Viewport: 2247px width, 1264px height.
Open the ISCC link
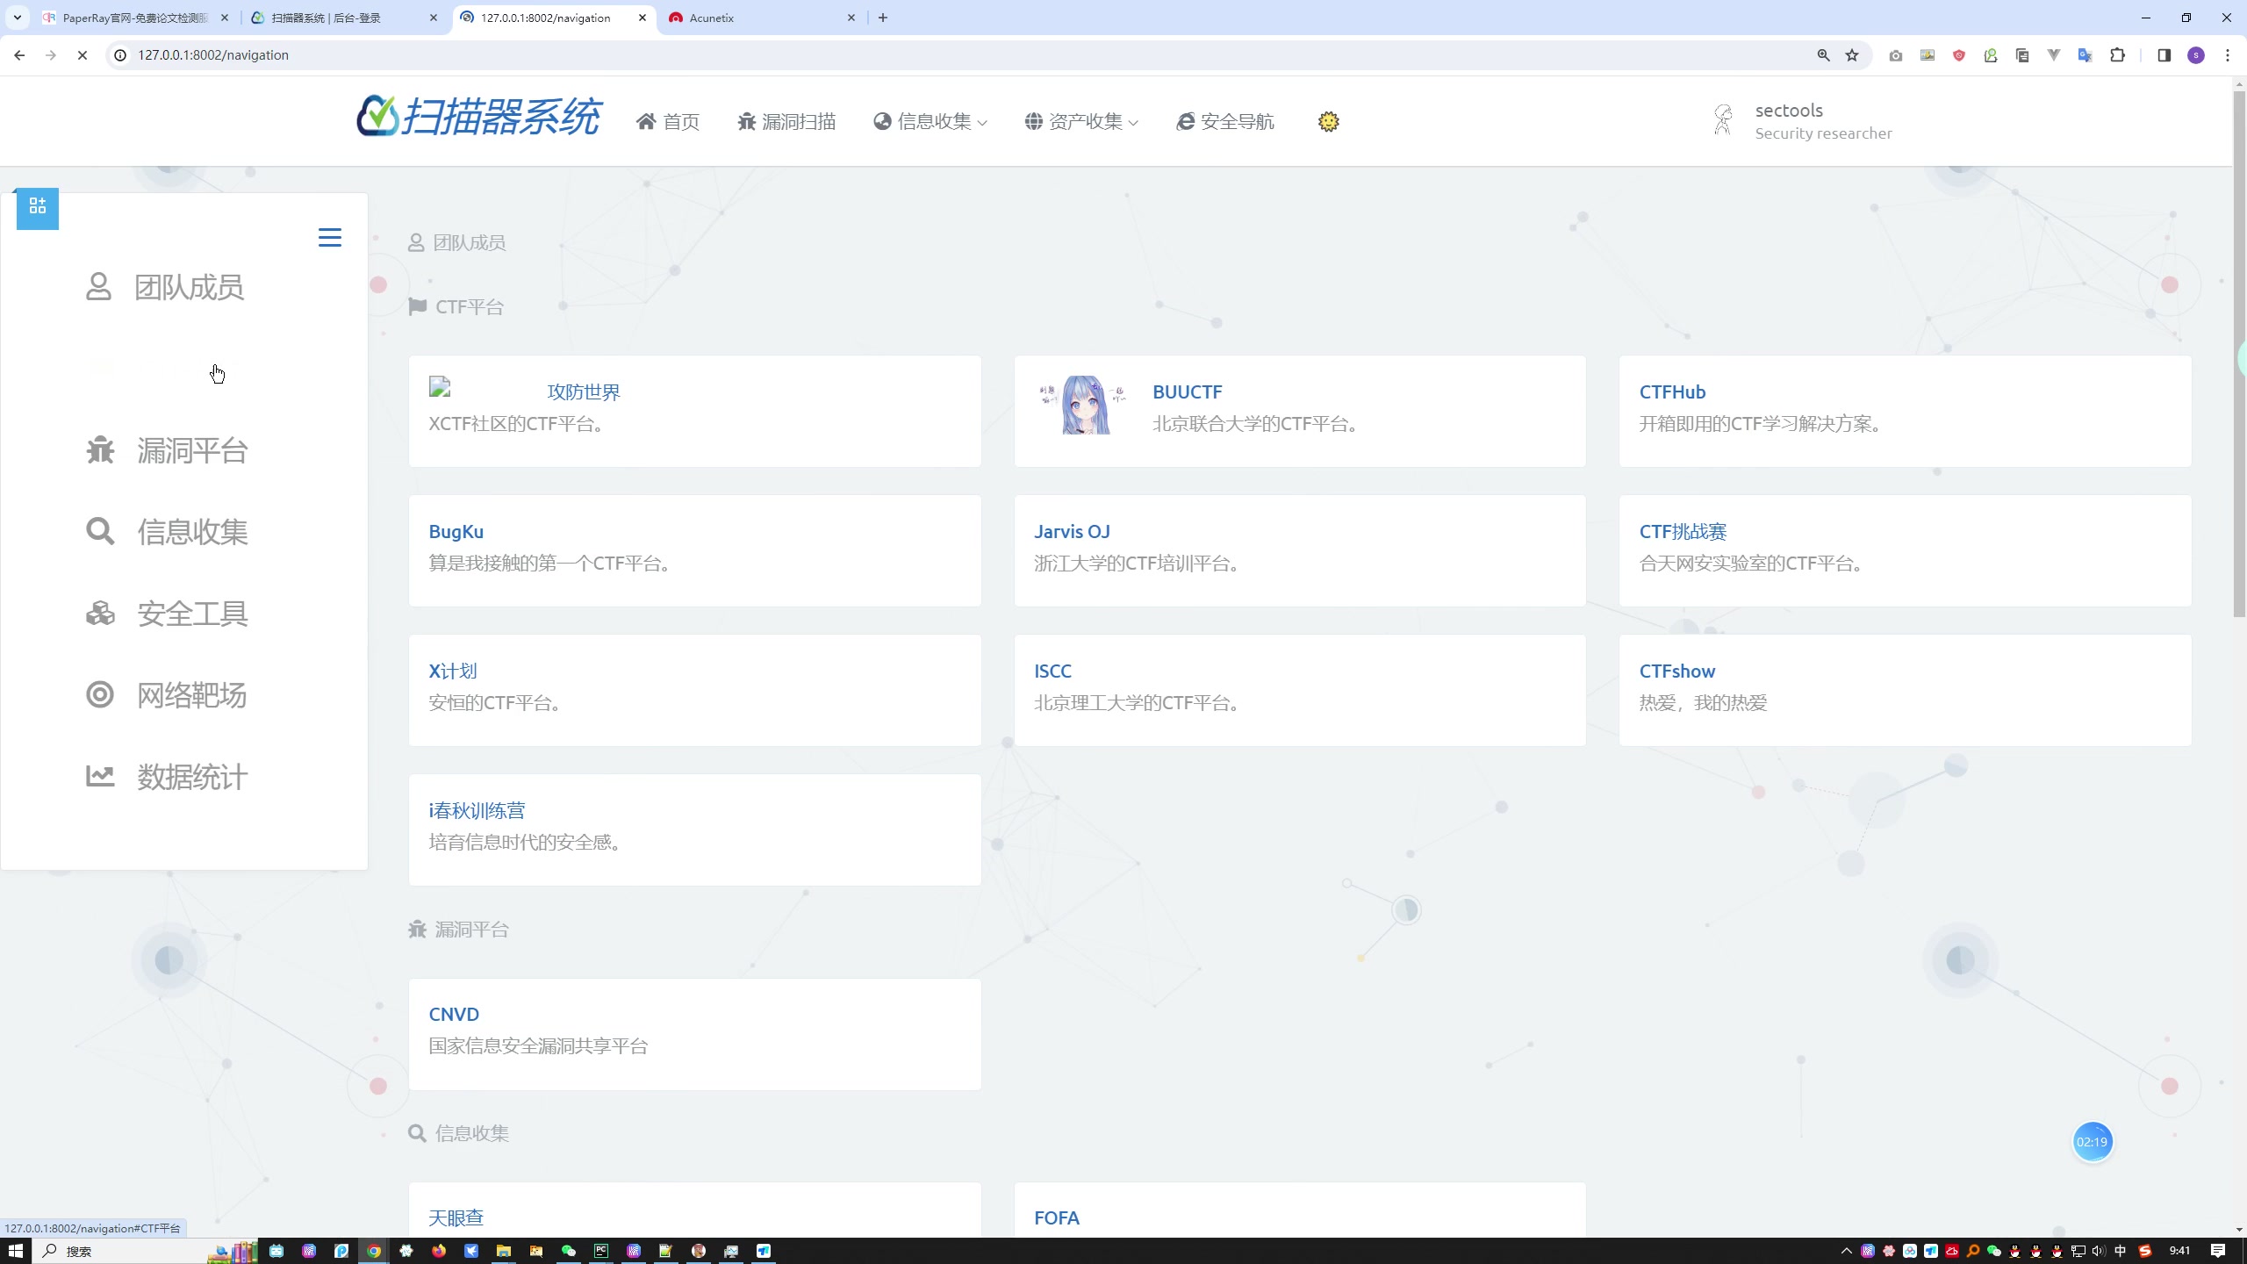(x=1052, y=671)
